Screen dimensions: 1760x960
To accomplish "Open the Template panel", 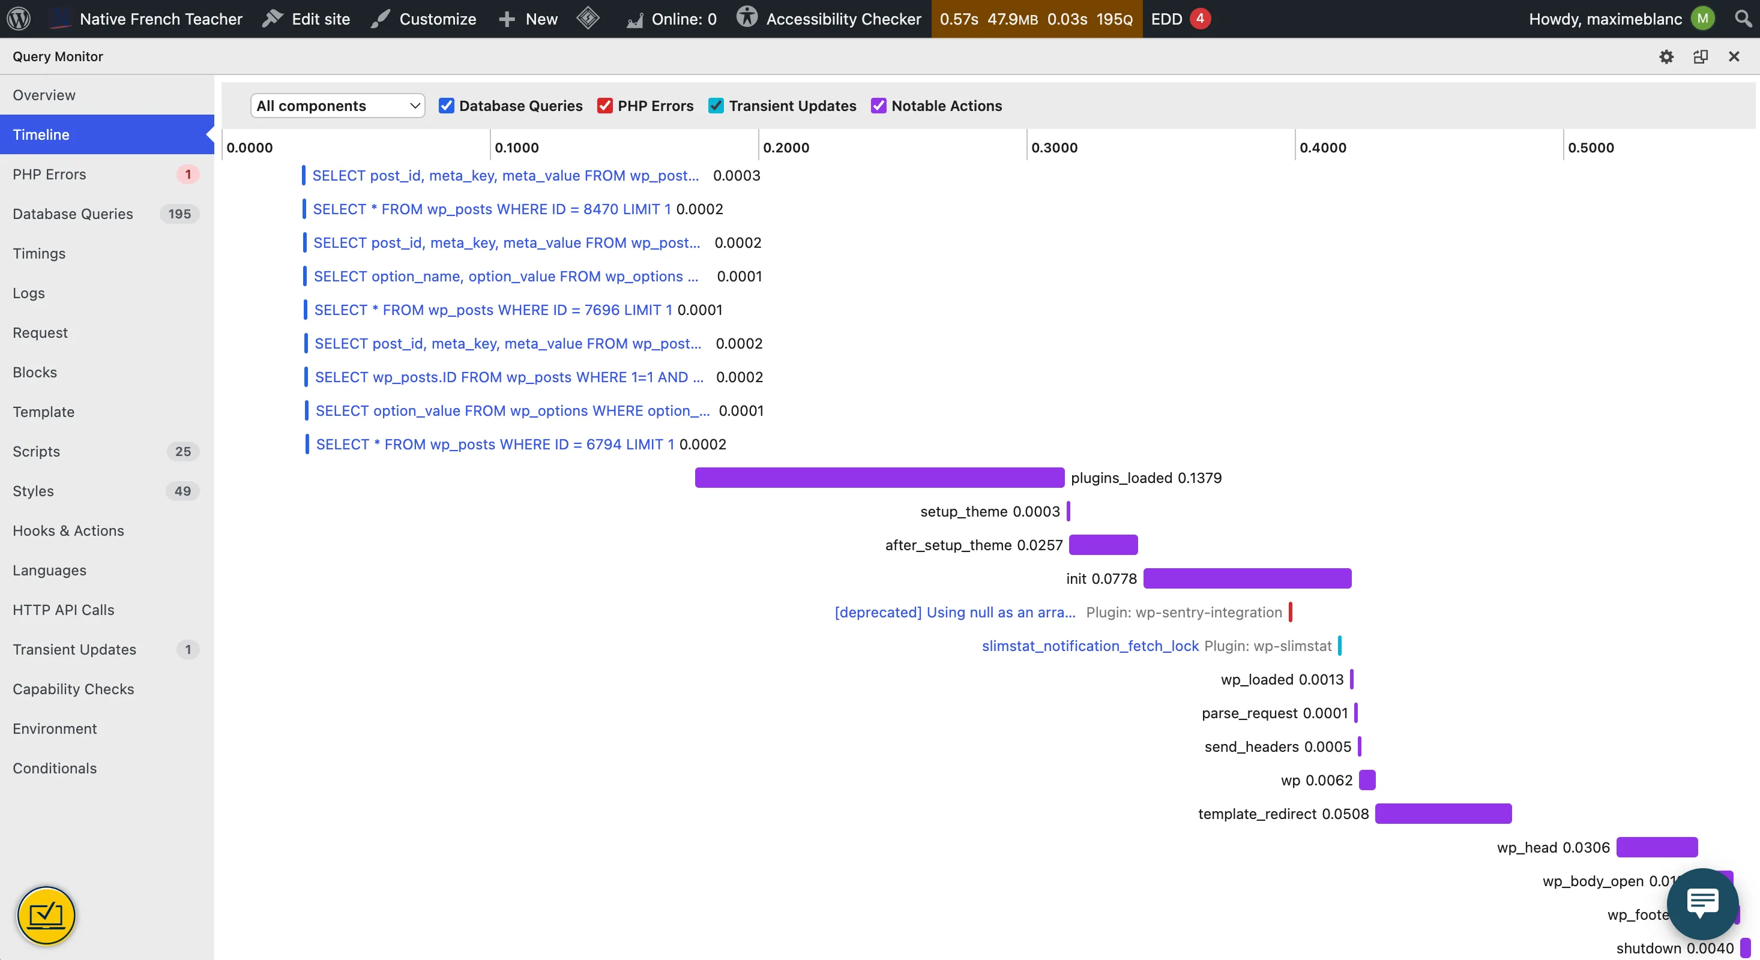I will pos(107,412).
